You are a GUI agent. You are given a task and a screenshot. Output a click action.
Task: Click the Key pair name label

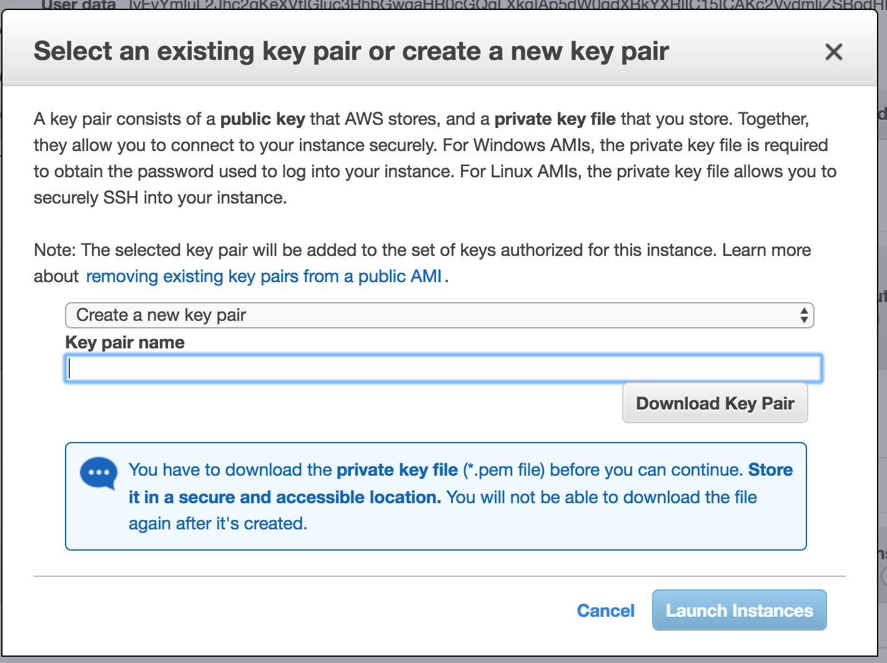click(x=124, y=342)
